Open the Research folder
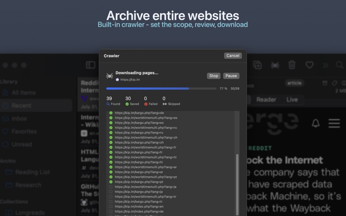 point(36,185)
